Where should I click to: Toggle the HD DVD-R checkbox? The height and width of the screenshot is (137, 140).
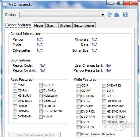(x=104, y=101)
